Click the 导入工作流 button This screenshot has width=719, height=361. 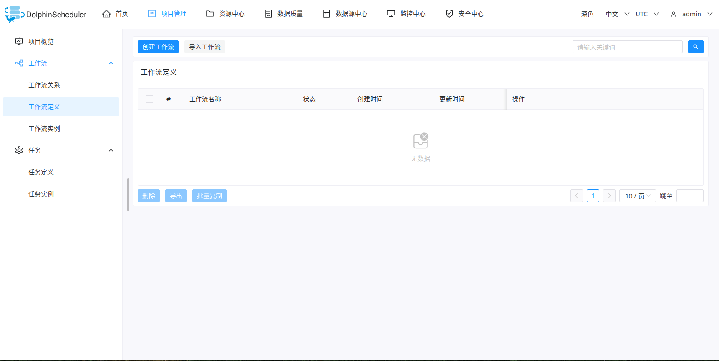(x=205, y=47)
